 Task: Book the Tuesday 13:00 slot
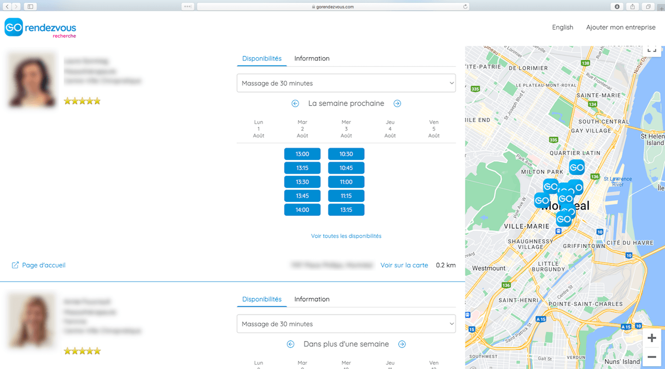[302, 154]
